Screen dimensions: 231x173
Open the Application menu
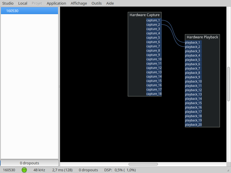pos(56,3)
